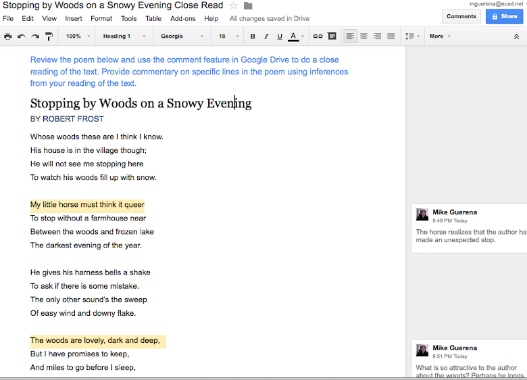This screenshot has height=380, width=527.
Task: Click the line 'To ask if there is some mistake.'
Action: tap(84, 286)
